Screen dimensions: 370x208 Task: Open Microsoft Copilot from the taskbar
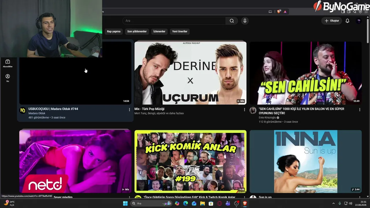click(177, 203)
